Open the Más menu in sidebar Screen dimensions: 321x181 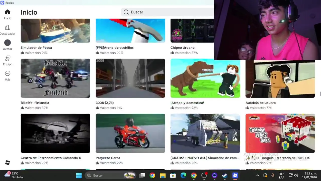click(x=8, y=76)
